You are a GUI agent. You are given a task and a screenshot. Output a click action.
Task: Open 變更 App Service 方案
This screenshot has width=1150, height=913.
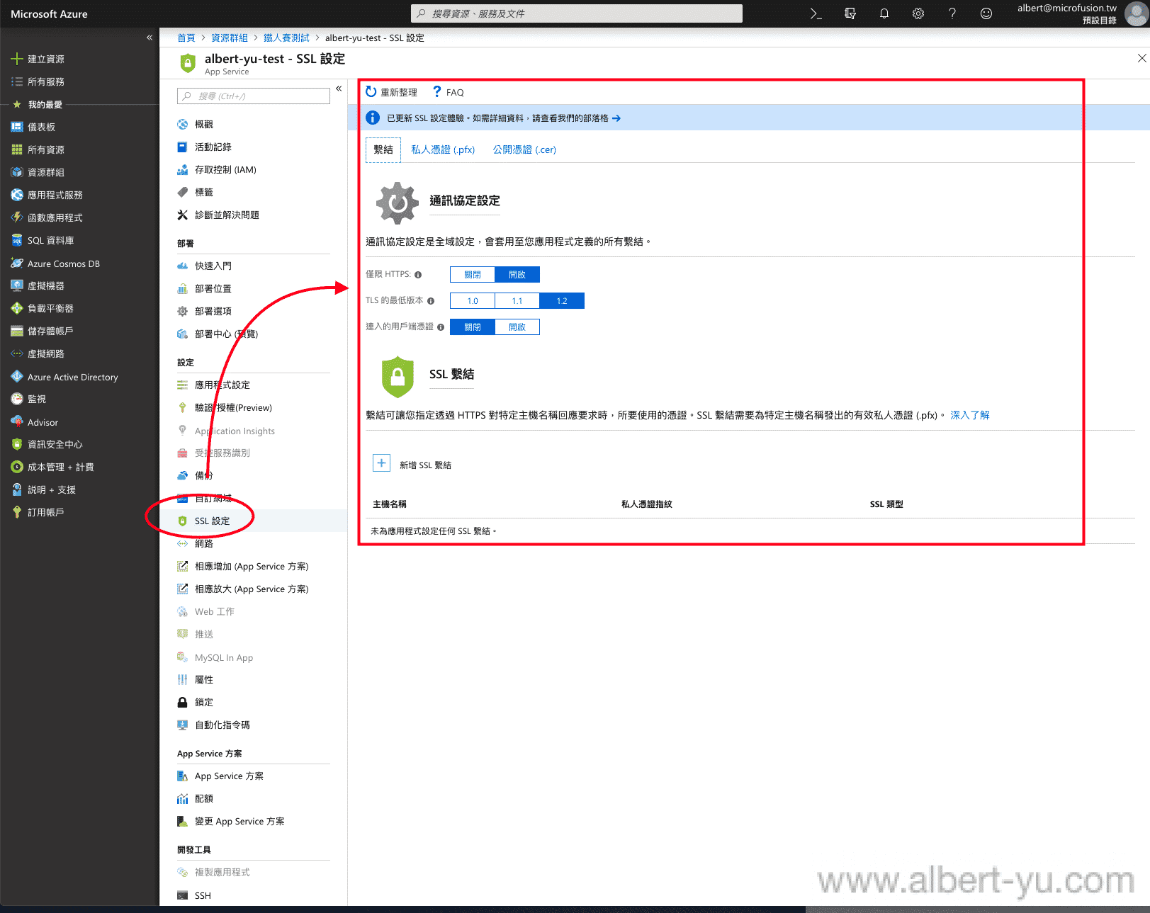(239, 821)
